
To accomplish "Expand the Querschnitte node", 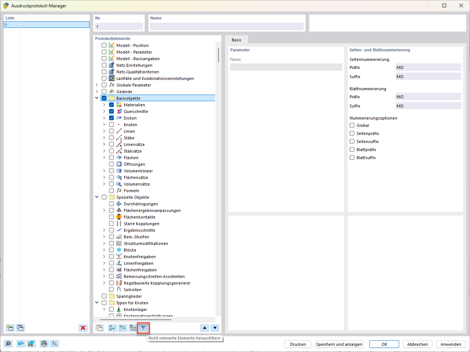I will point(104,111).
